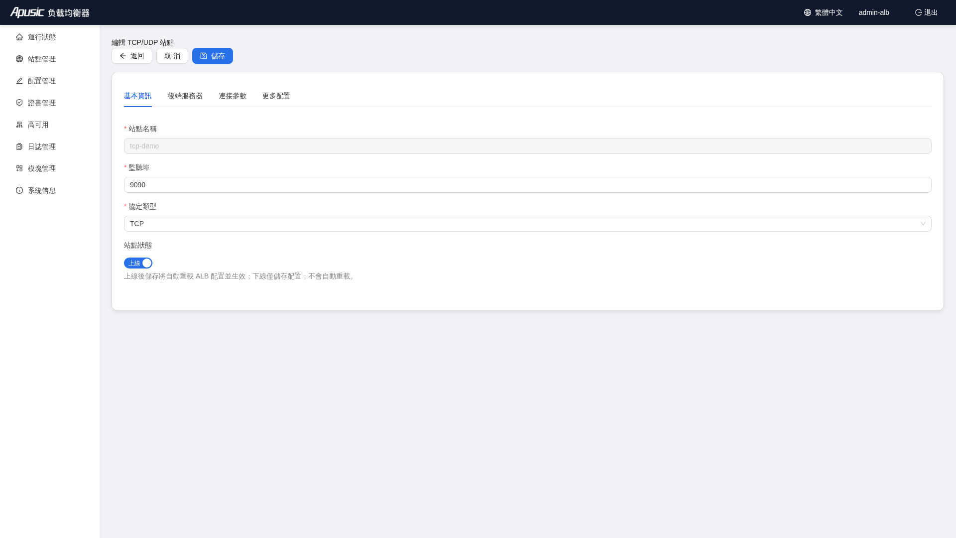956x538 pixels.
Task: Switch to the 連接參數 tab
Action: [233, 96]
